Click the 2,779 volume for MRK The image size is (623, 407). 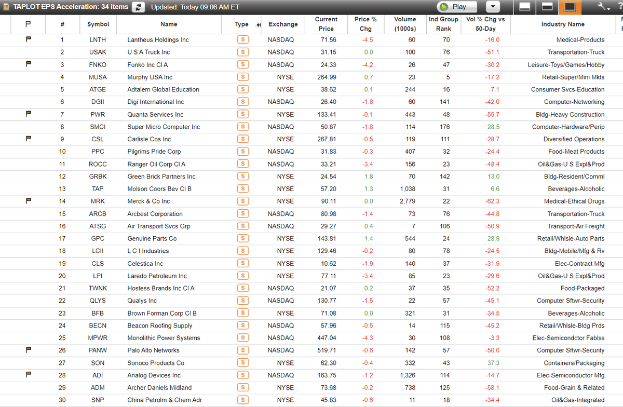click(408, 201)
